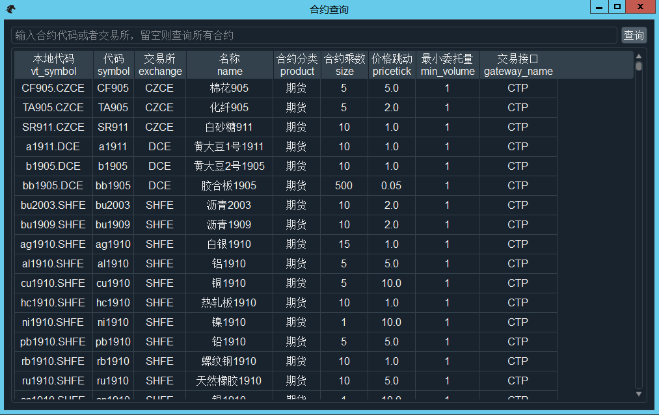Close the 合约查询 window
Image resolution: width=659 pixels, height=415 pixels.
pos(641,7)
